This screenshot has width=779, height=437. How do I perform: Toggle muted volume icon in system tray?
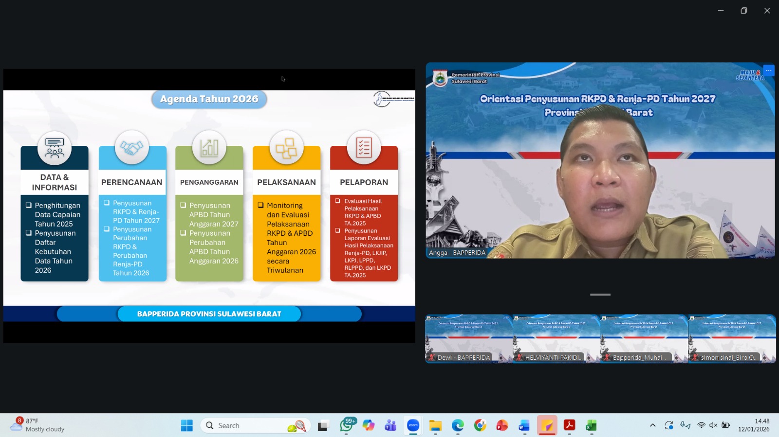[713, 425]
